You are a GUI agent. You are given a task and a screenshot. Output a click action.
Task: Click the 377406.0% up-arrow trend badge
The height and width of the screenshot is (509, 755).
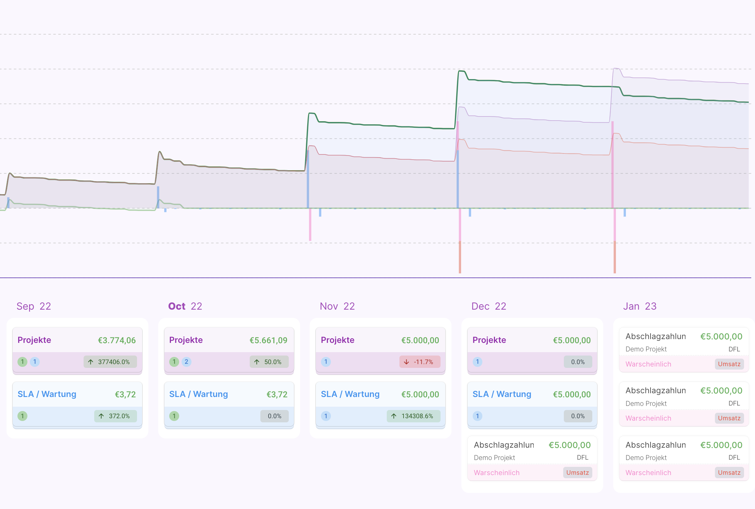(110, 362)
